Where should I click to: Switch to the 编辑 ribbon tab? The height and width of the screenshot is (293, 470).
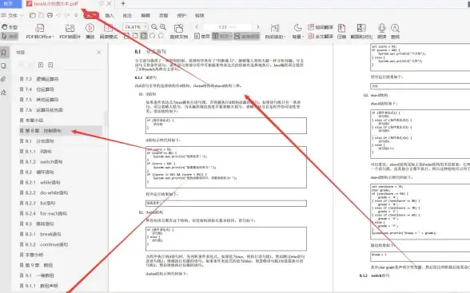tap(145, 15)
